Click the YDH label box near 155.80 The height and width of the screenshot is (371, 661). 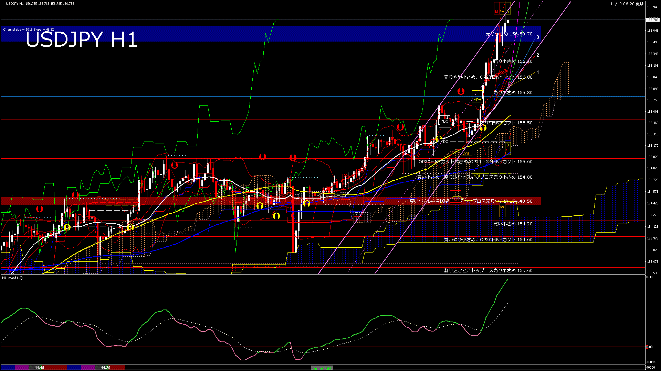[x=477, y=100]
